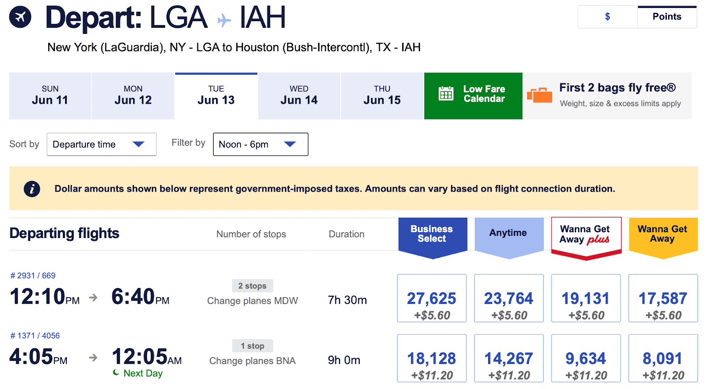Choose Business Select fare for 27,625 points
708x389 pixels.
(431, 298)
